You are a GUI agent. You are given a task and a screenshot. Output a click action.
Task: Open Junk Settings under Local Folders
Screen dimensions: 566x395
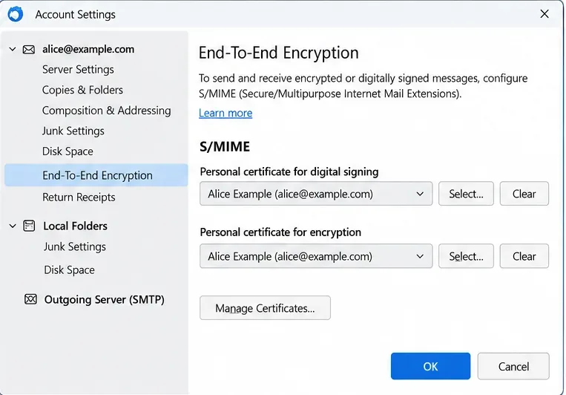click(75, 247)
